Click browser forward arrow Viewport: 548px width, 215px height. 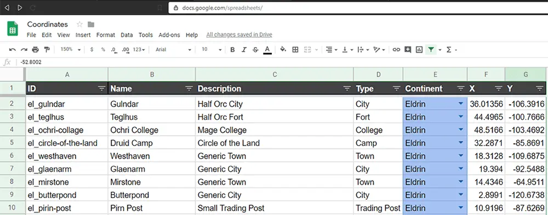click(x=20, y=7)
